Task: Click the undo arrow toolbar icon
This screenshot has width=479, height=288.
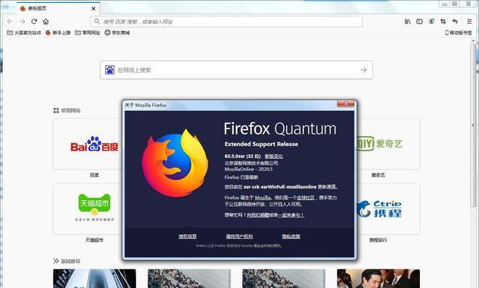Action: tap(455, 22)
